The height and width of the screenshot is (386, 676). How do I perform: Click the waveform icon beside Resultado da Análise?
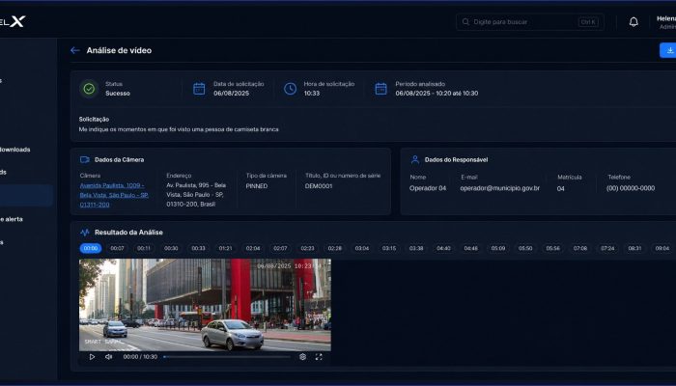coord(85,233)
